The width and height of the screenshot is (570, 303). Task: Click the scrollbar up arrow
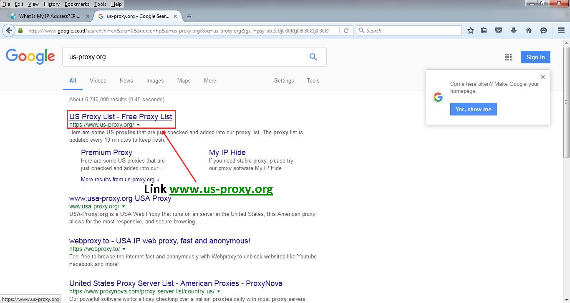[566, 43]
